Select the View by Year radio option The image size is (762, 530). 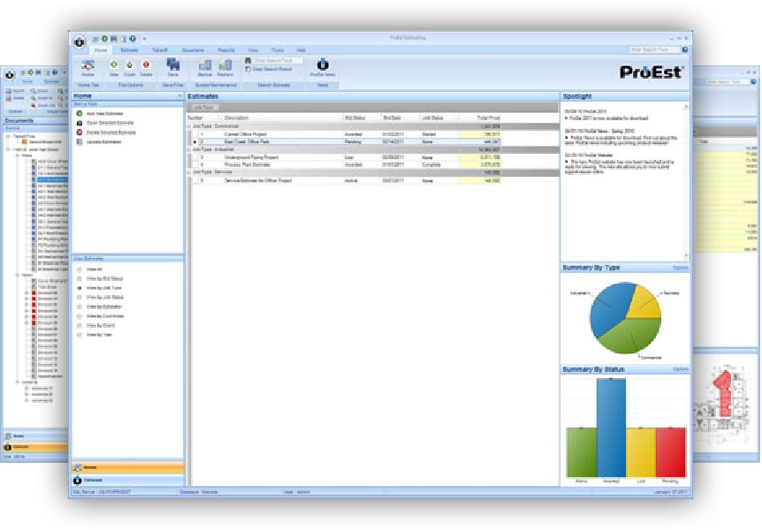pyautogui.click(x=79, y=336)
